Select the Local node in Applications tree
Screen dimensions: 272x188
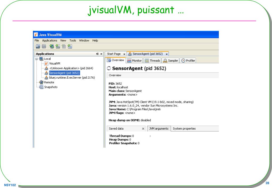[x=47, y=59]
